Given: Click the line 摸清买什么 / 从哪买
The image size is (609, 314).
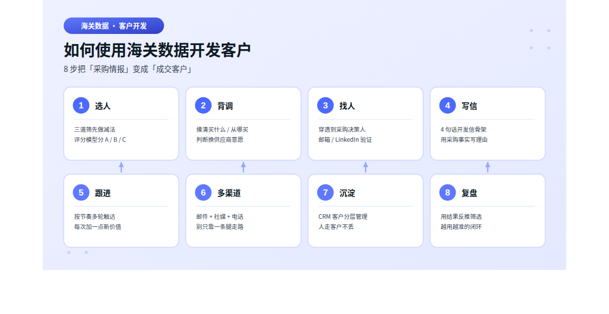Looking at the screenshot, I should 222,130.
